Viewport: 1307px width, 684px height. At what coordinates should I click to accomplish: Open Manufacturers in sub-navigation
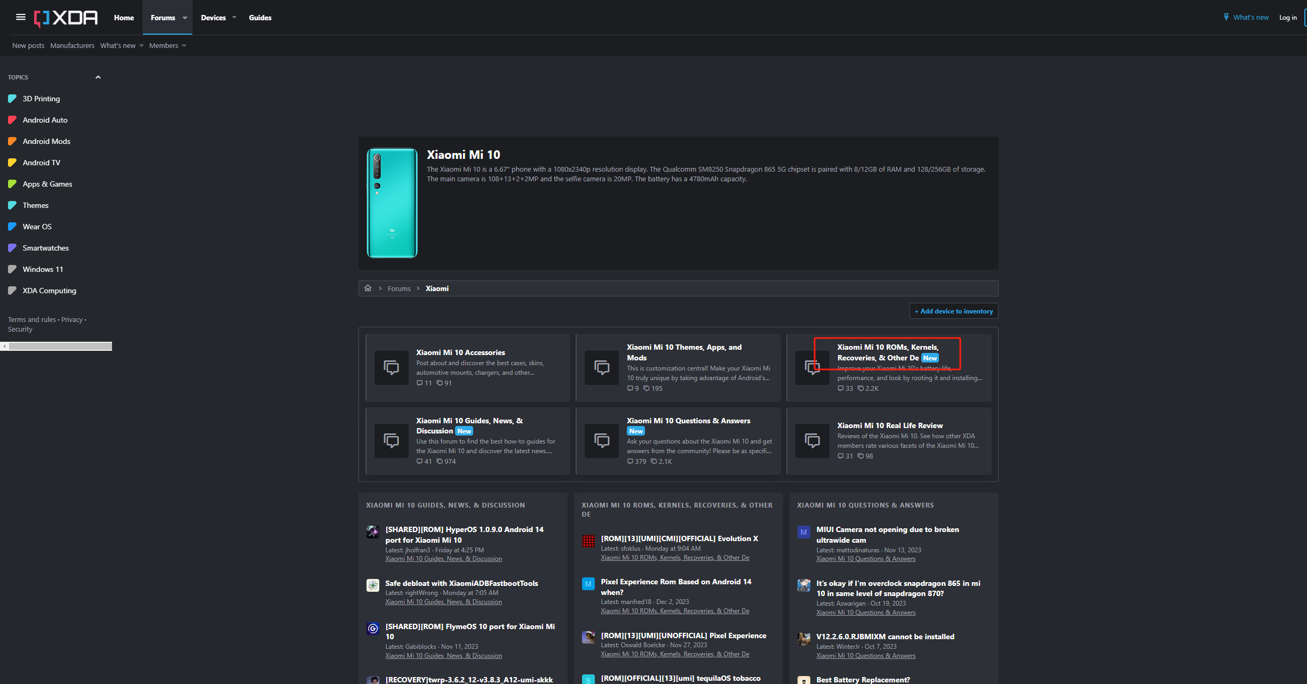tap(72, 46)
